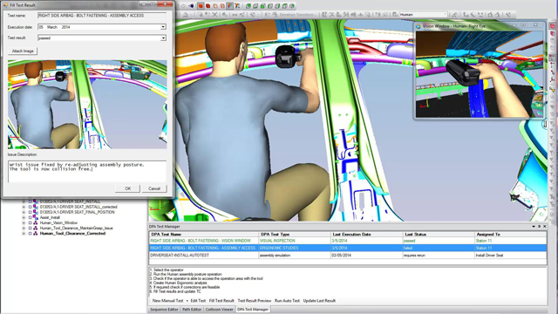This screenshot has width=558, height=314.
Task: Click the red icon at top of right sidebar
Action: [x=552, y=26]
